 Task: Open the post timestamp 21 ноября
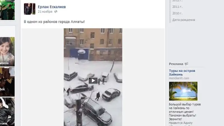[45, 12]
